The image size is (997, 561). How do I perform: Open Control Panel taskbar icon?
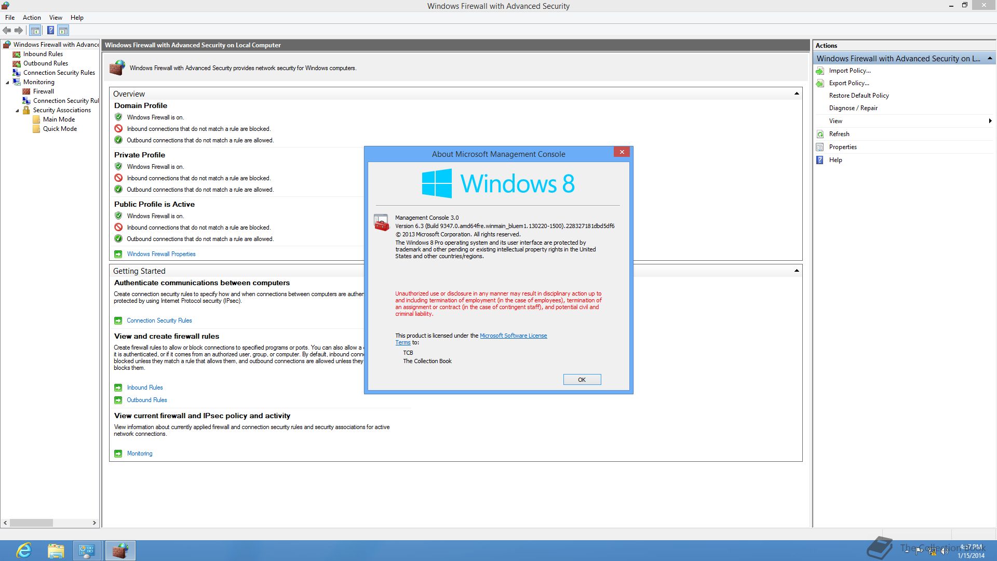tap(87, 551)
